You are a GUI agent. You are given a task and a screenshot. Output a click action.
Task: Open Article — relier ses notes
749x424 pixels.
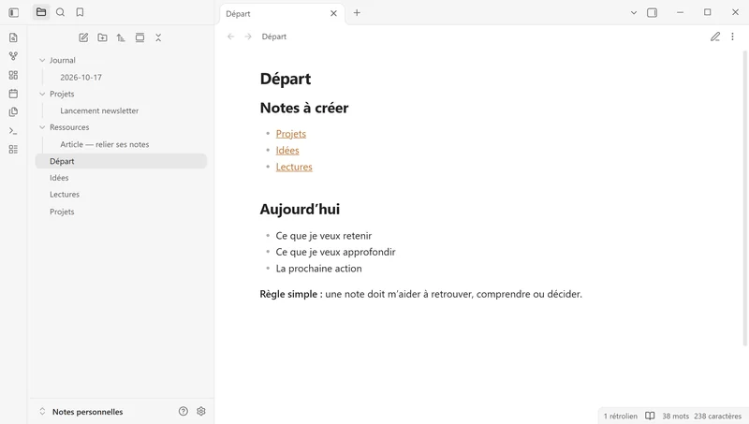[105, 144]
